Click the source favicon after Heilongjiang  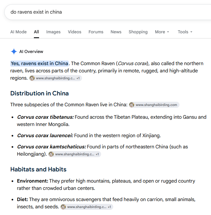51,154
